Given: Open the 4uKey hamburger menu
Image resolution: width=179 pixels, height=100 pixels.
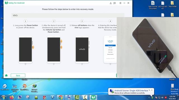Looking at the screenshot, I should (x=120, y=3).
